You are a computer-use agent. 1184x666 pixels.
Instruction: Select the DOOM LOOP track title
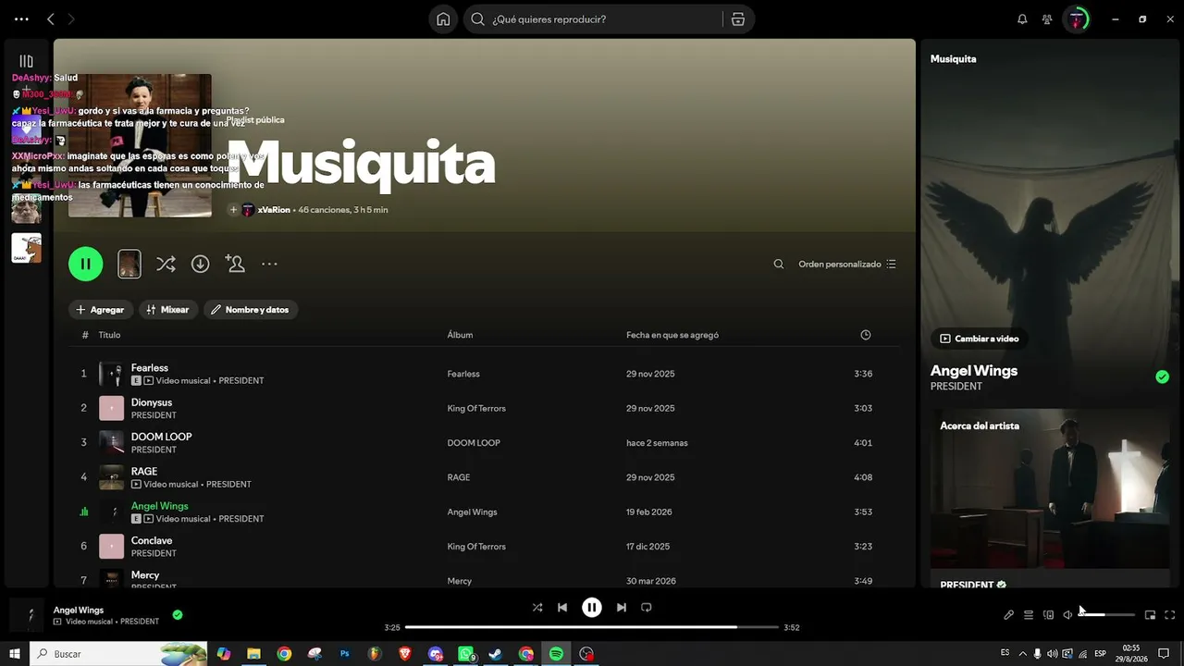162,437
